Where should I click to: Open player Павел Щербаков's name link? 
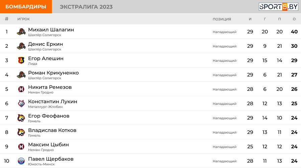coord(51,159)
